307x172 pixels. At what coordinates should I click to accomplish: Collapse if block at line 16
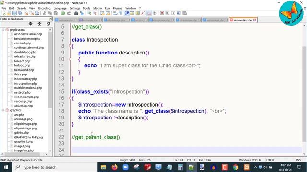pos(70,98)
